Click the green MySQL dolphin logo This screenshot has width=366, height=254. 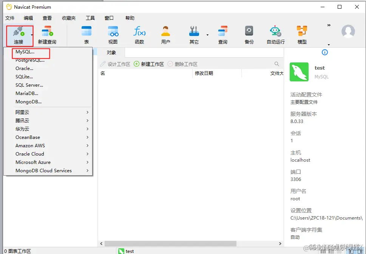click(x=299, y=72)
